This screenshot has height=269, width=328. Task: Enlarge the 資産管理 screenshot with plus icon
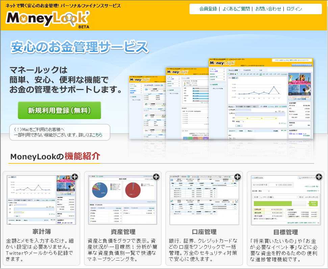click(156, 177)
